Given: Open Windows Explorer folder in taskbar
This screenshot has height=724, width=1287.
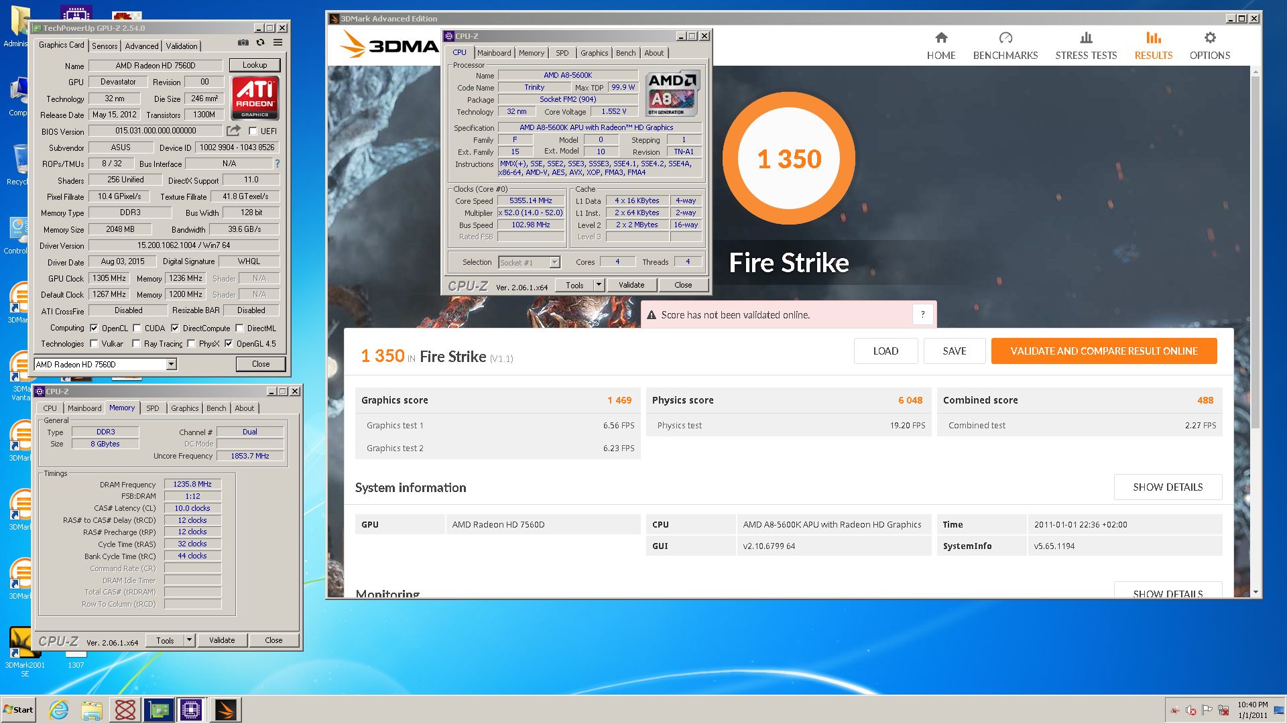Looking at the screenshot, I should [x=92, y=710].
